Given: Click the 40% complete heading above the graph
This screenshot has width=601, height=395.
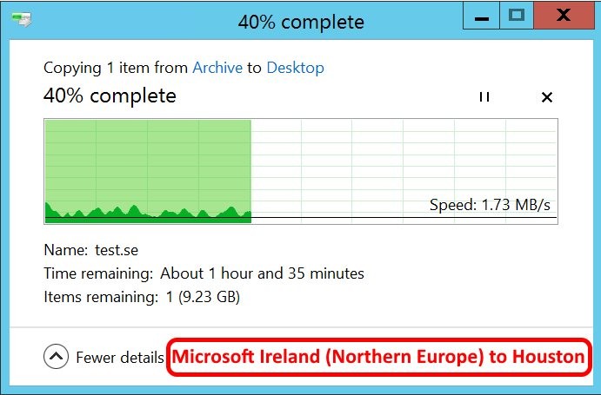Looking at the screenshot, I should [110, 95].
